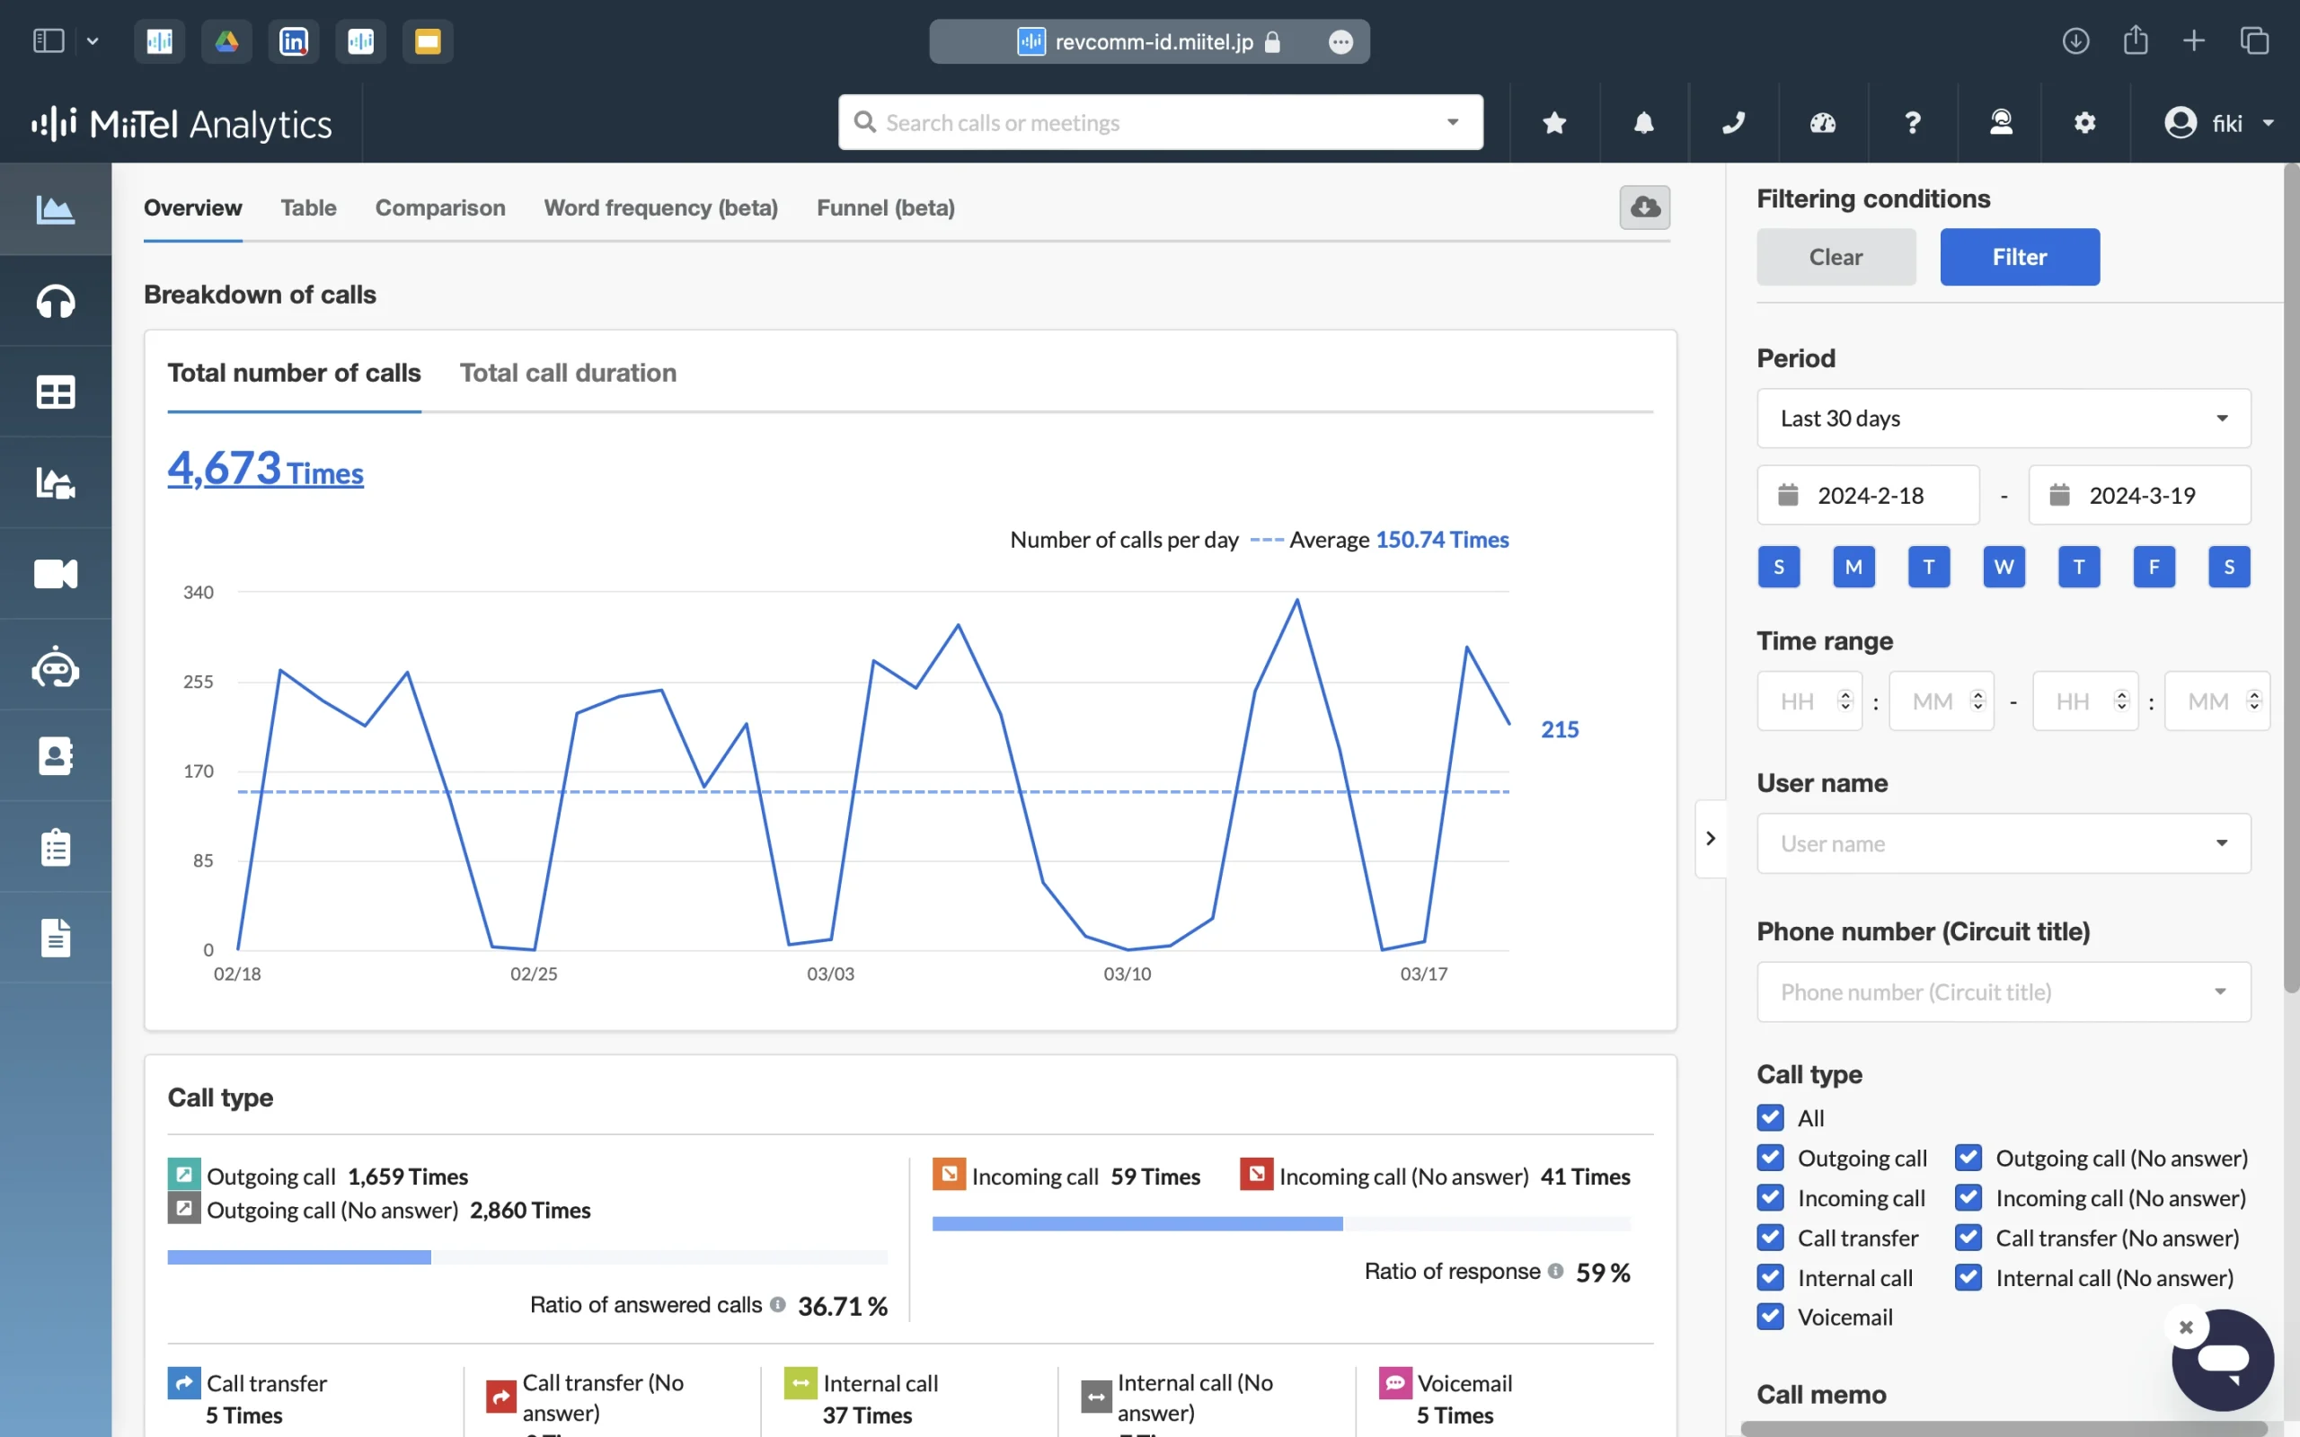Open the headset icon in sidebar
This screenshot has height=1437, width=2300.
(x=55, y=301)
